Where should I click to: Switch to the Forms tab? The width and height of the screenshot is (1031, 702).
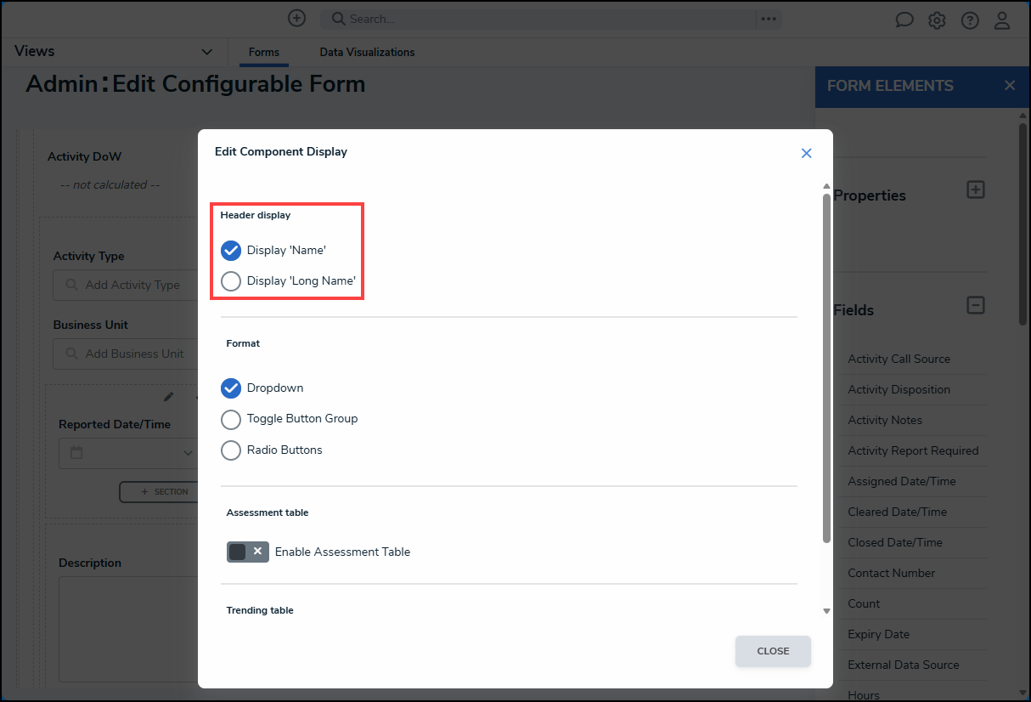click(263, 53)
